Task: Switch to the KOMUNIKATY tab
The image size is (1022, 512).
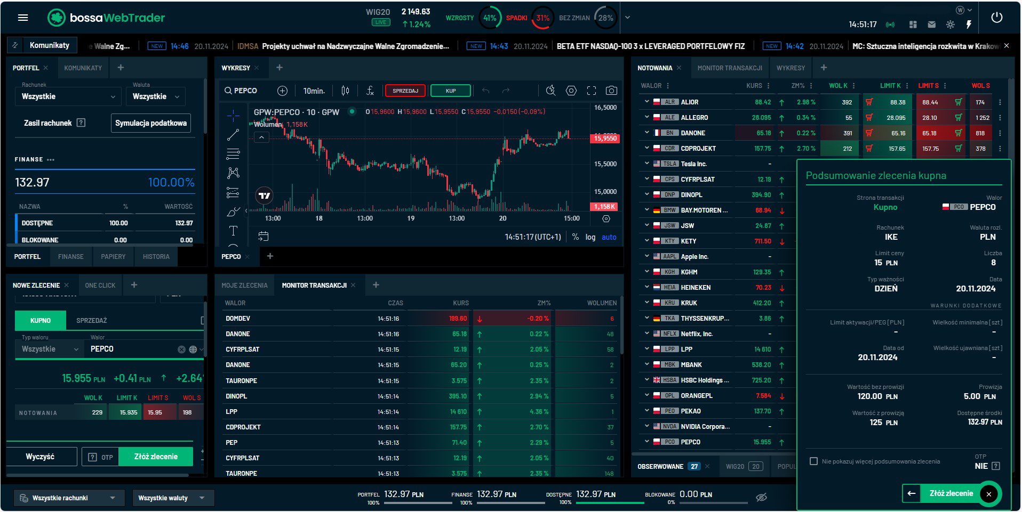Action: [x=83, y=68]
